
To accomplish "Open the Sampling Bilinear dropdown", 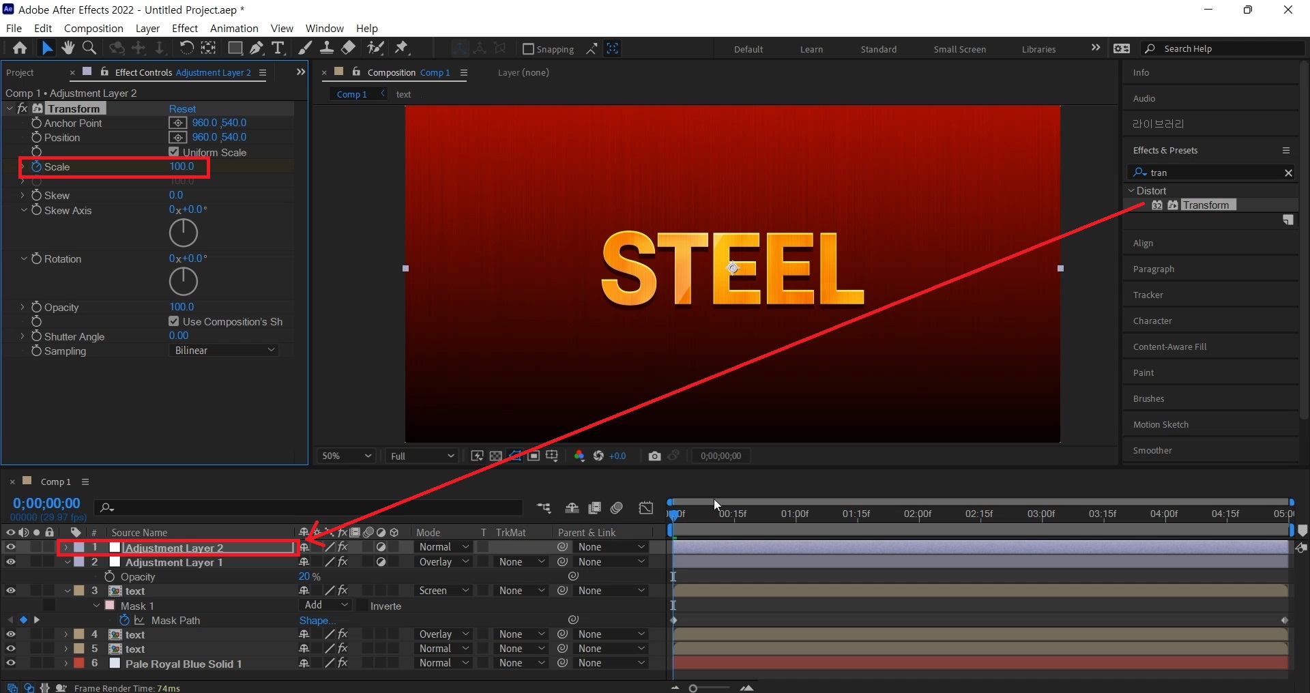I will coord(224,350).
